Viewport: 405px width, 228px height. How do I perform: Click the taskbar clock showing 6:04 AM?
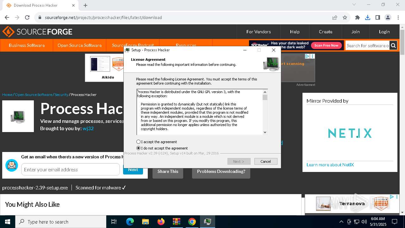point(378,222)
